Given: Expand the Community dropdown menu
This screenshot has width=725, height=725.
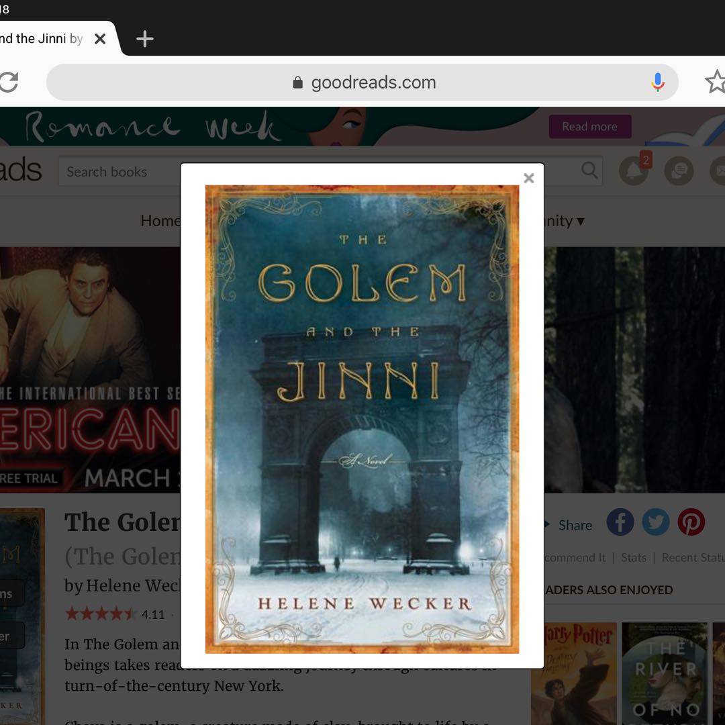Looking at the screenshot, I should click(x=564, y=221).
